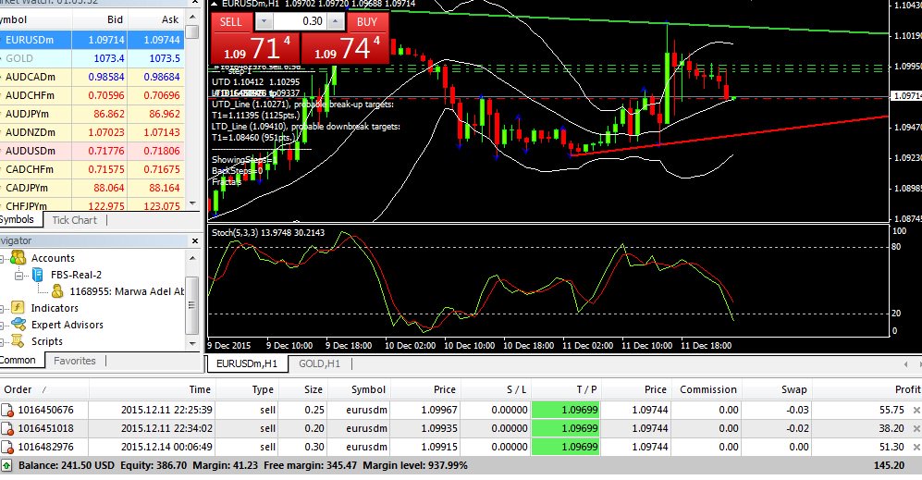Click balance icon in summary row
922x480 pixels.
(x=6, y=465)
